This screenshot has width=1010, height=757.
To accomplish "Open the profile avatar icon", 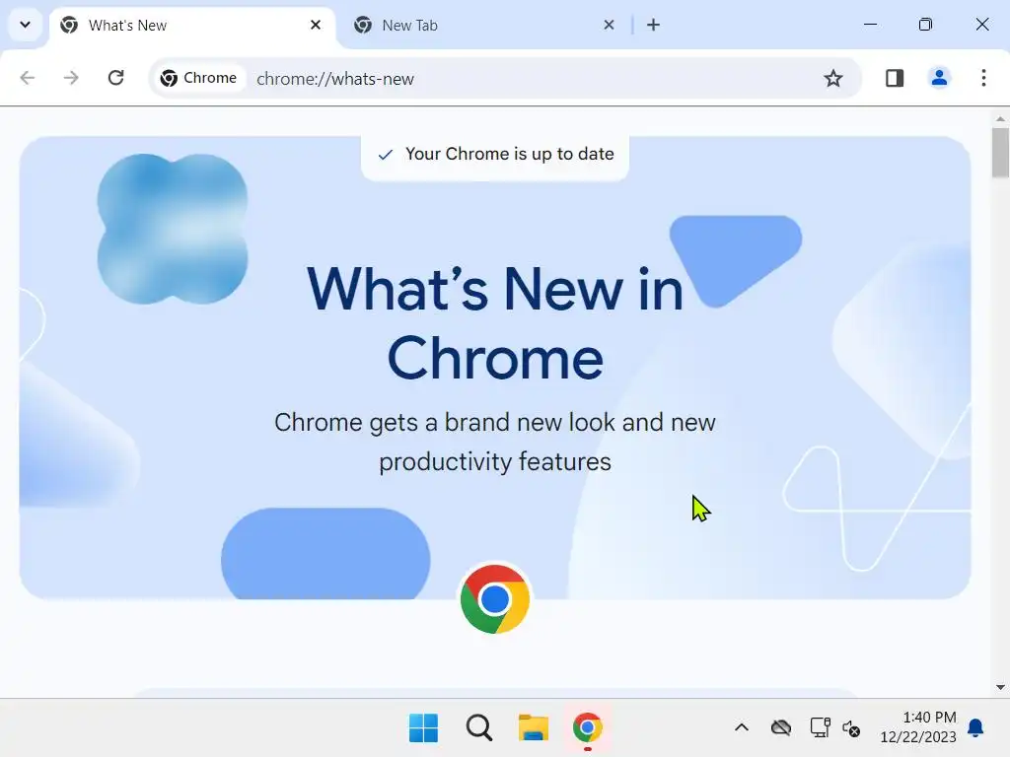I will 939,79.
